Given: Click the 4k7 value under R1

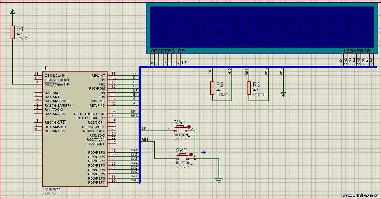Looking at the screenshot, I should pos(19,34).
